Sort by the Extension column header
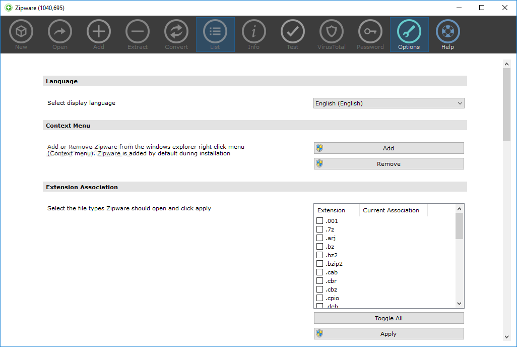 [x=337, y=210]
